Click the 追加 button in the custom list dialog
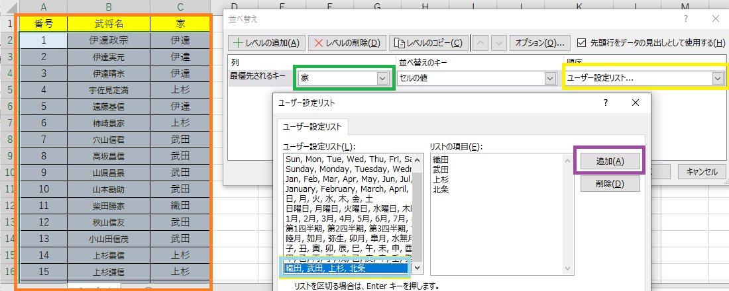Viewport: 729px width, 291px height. tap(610, 161)
